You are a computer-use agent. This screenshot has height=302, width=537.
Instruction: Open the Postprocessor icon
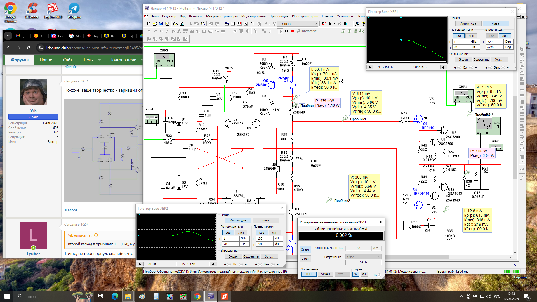[253, 24]
